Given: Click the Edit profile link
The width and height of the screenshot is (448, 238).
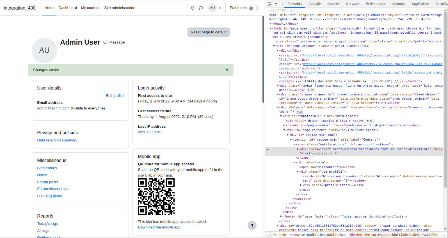Looking at the screenshot, I should [x=115, y=96].
